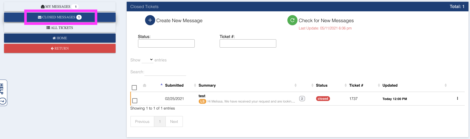Click the blue plus Create New Message icon
The height and width of the screenshot is (139, 470).
click(x=150, y=20)
